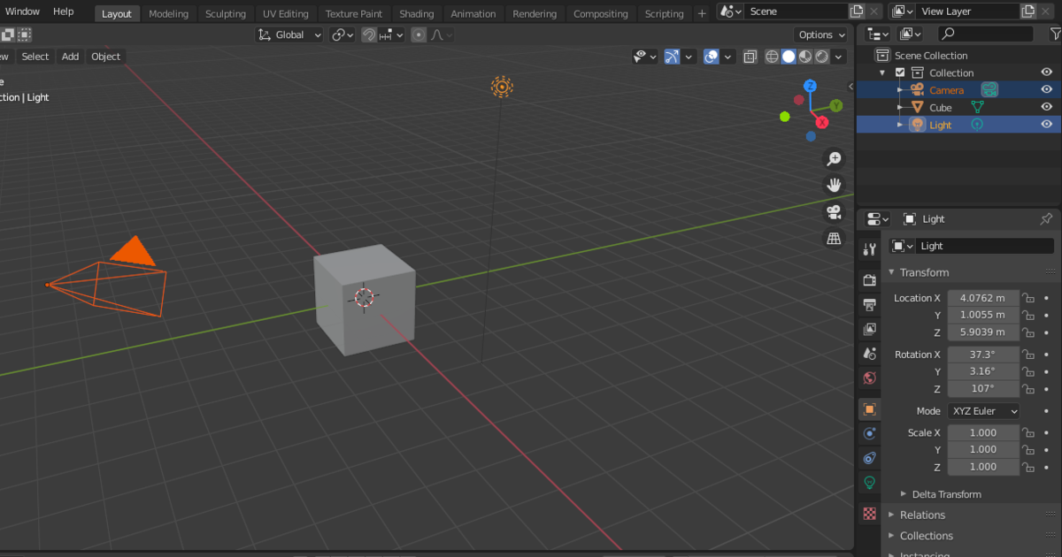
Task: Click the outliner filter funnel icon
Action: (1055, 34)
